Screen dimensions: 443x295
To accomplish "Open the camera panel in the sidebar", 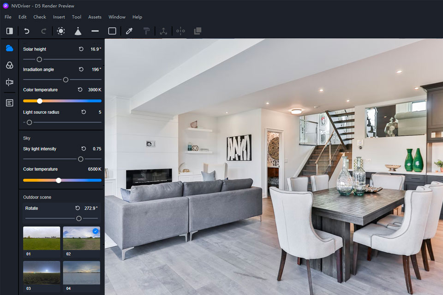I will (x=9, y=83).
